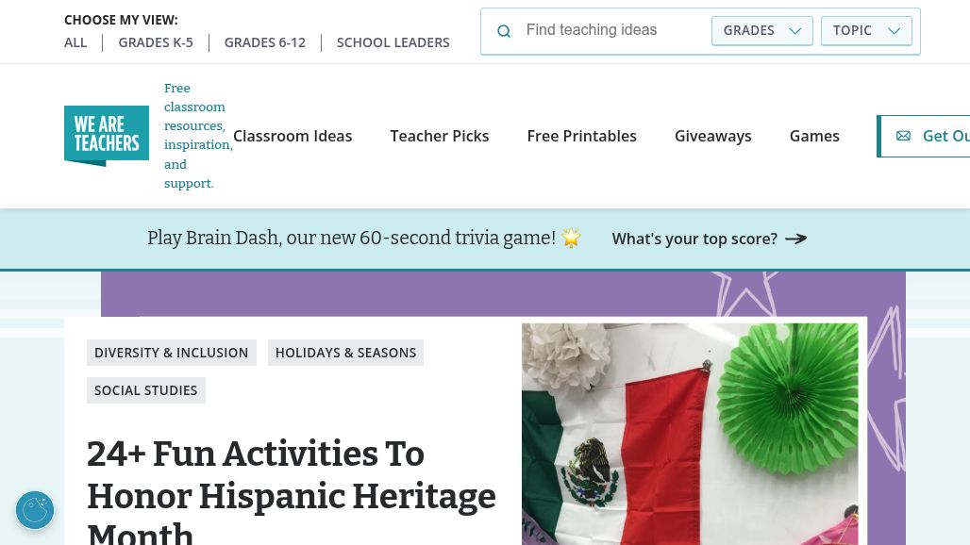
Task: Click the Mexican flag article image
Action: (690, 434)
